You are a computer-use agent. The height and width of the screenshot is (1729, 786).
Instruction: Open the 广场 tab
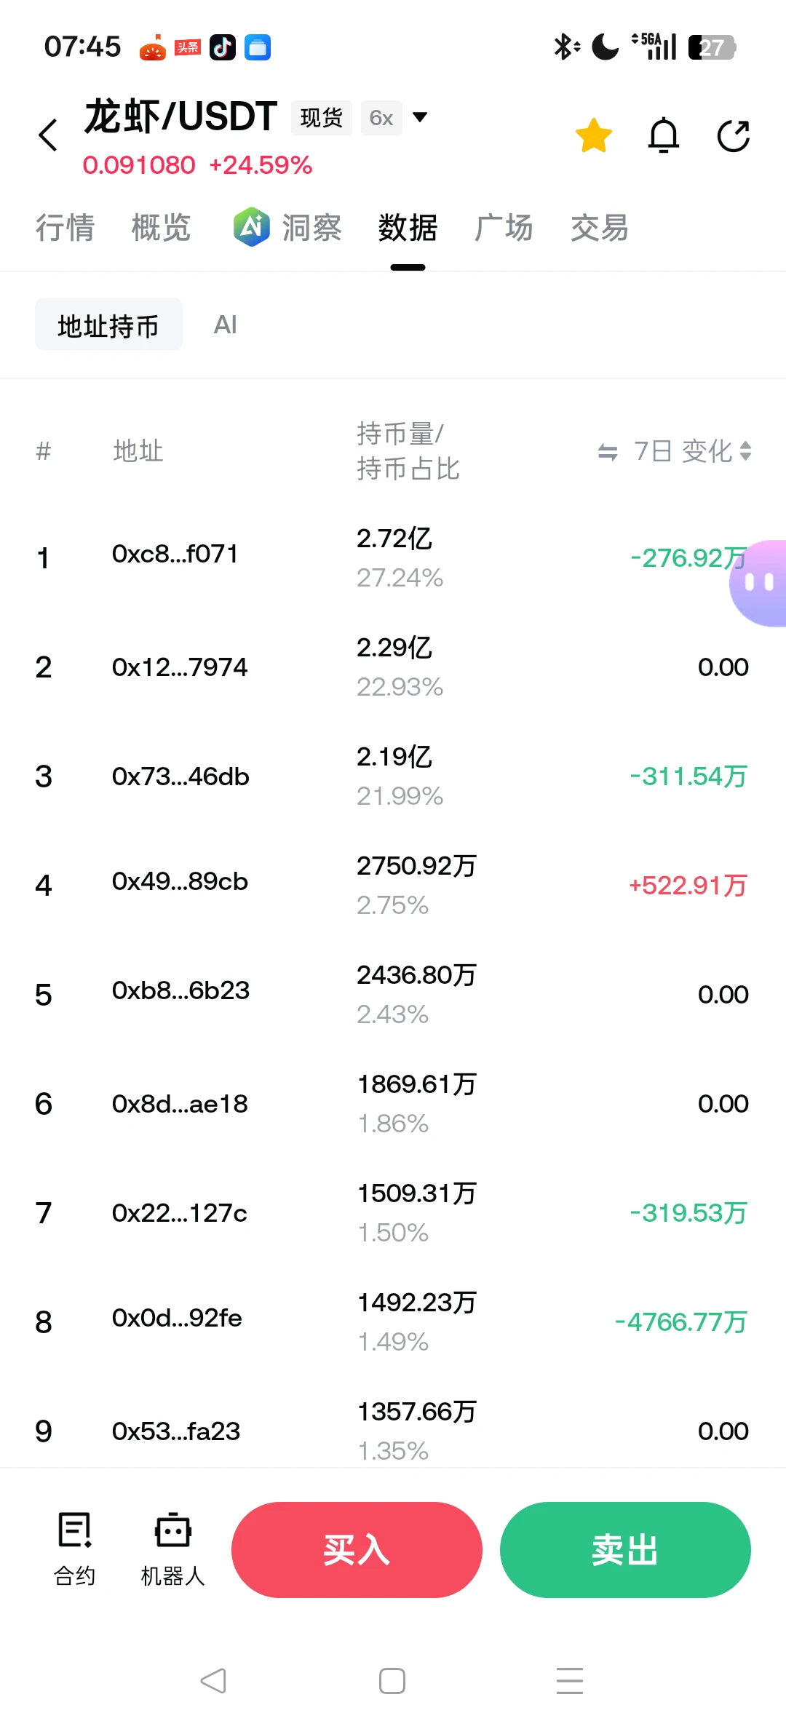pyautogui.click(x=504, y=228)
